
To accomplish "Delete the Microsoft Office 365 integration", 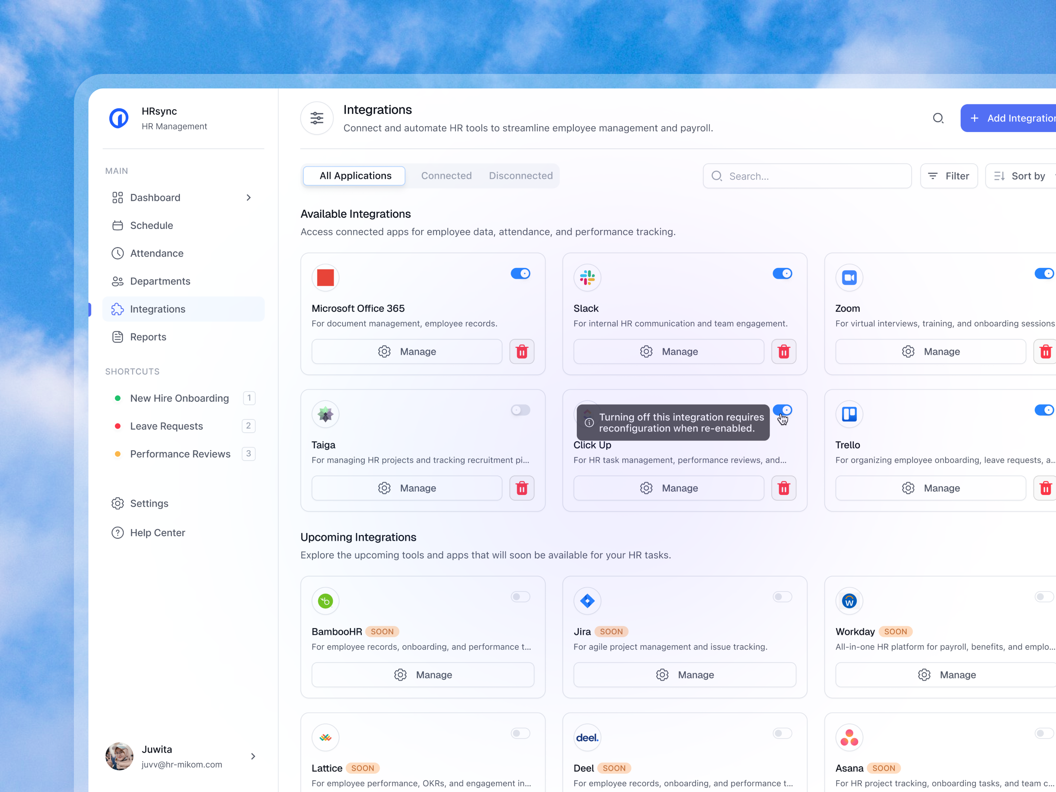I will (522, 351).
